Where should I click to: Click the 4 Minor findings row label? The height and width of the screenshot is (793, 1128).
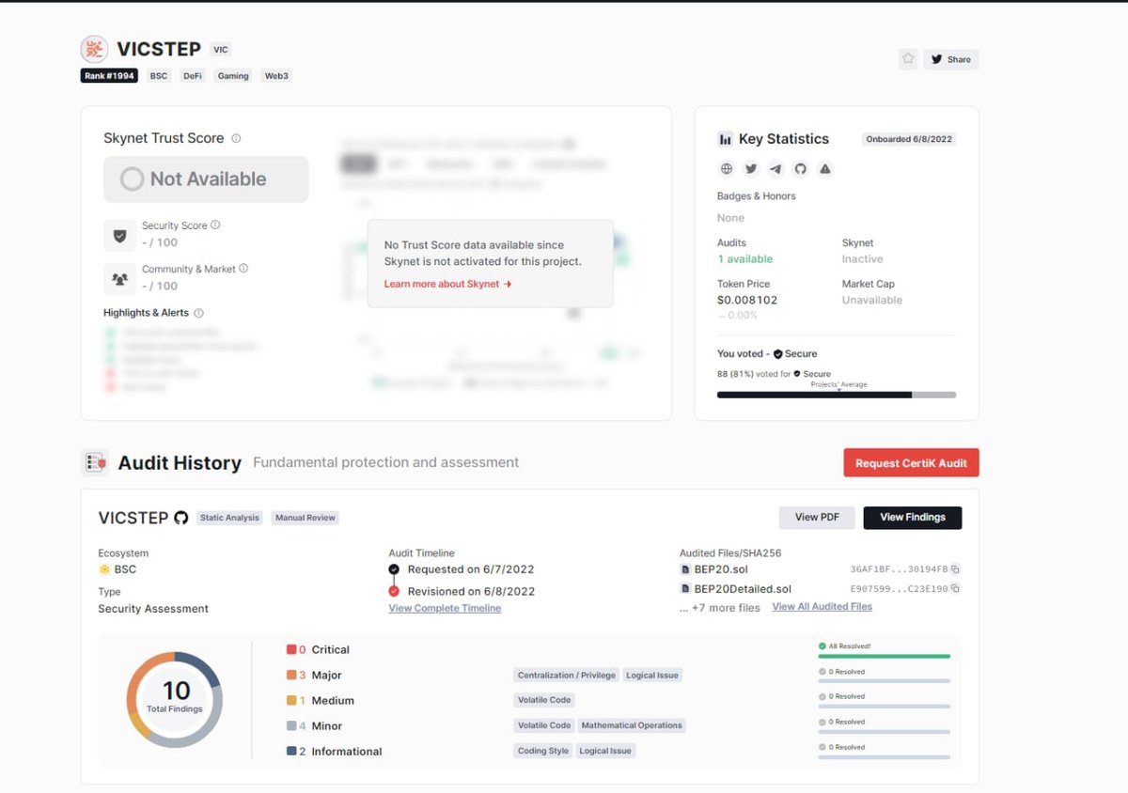(314, 726)
